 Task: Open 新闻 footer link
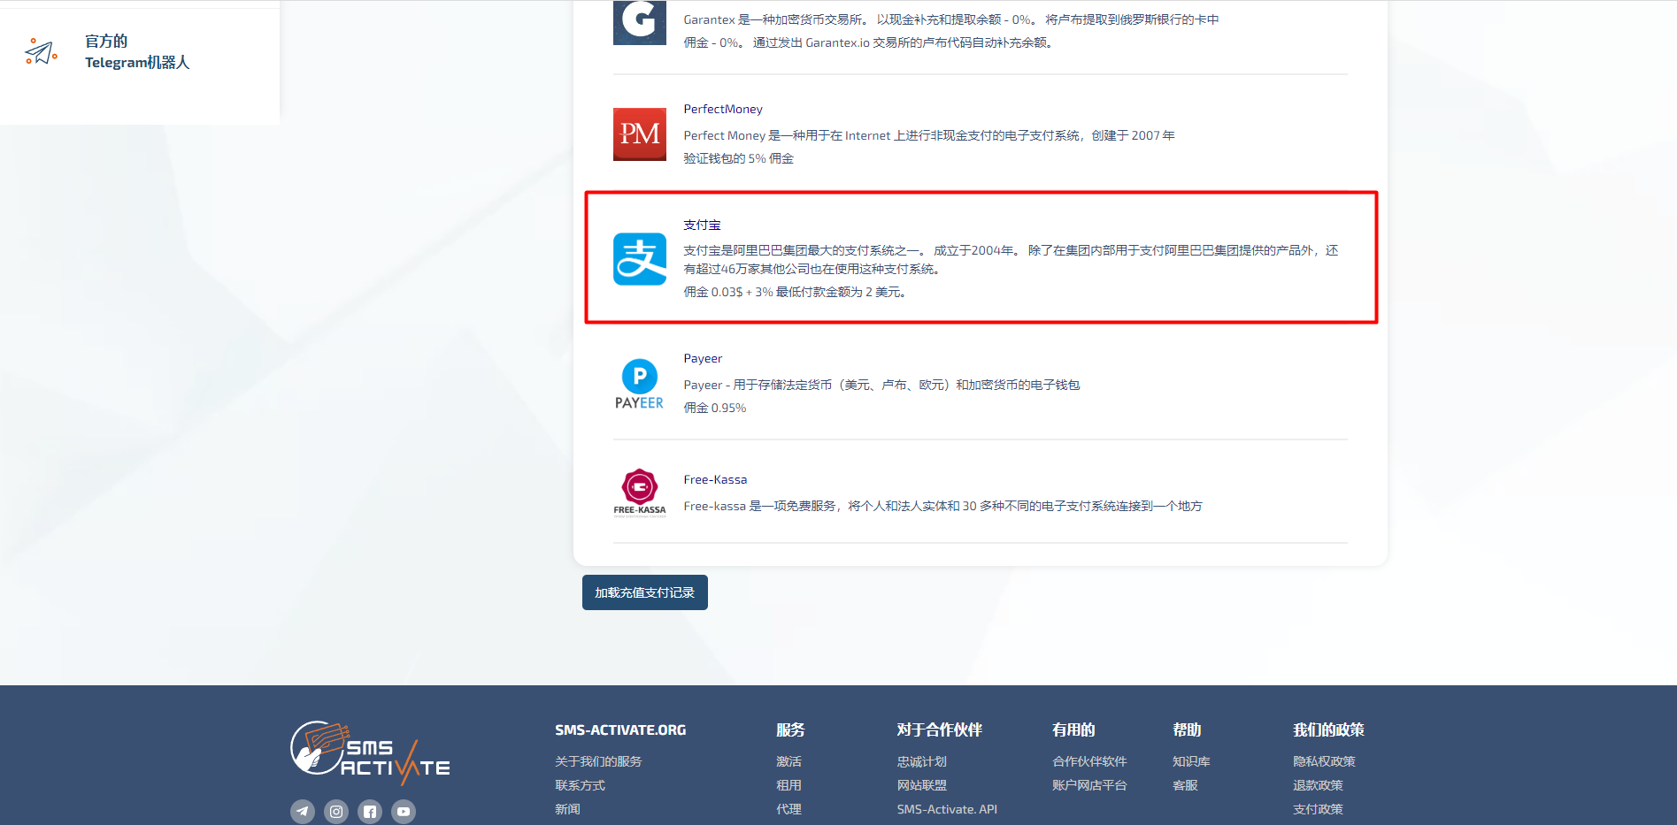(567, 809)
